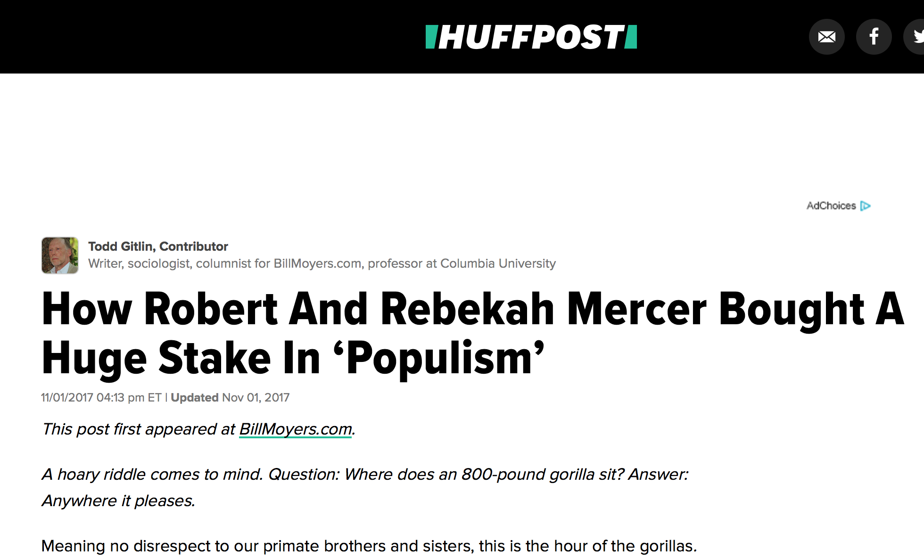Click the paragraph starting 'Meaning no disrespect'
The width and height of the screenshot is (924, 558).
click(369, 546)
